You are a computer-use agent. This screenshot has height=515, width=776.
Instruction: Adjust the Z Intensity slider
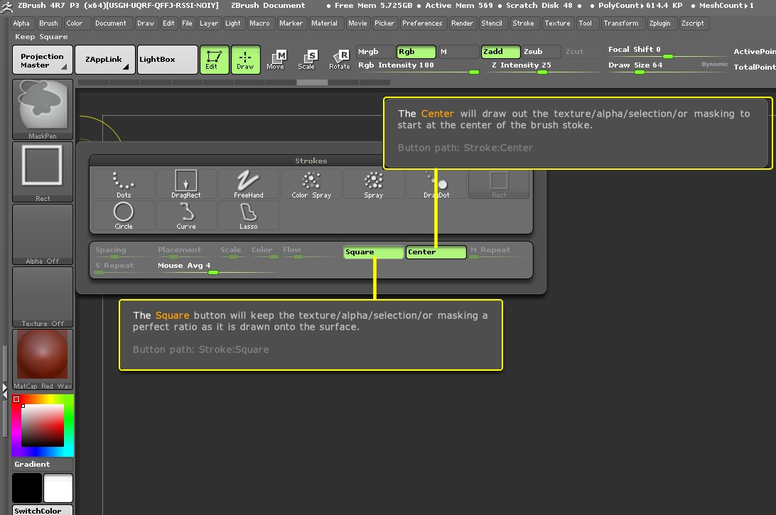[542, 67]
